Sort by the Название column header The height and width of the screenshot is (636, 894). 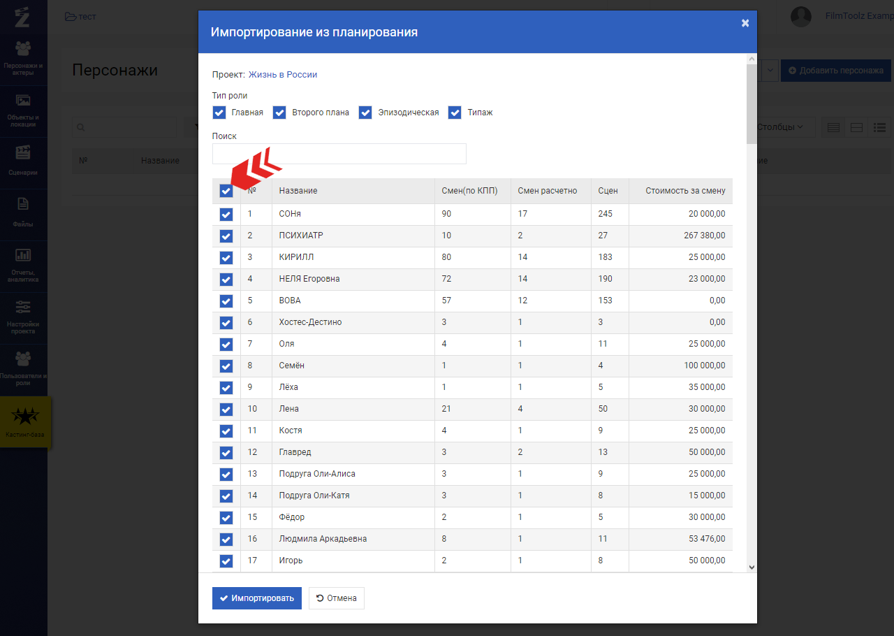click(353, 191)
